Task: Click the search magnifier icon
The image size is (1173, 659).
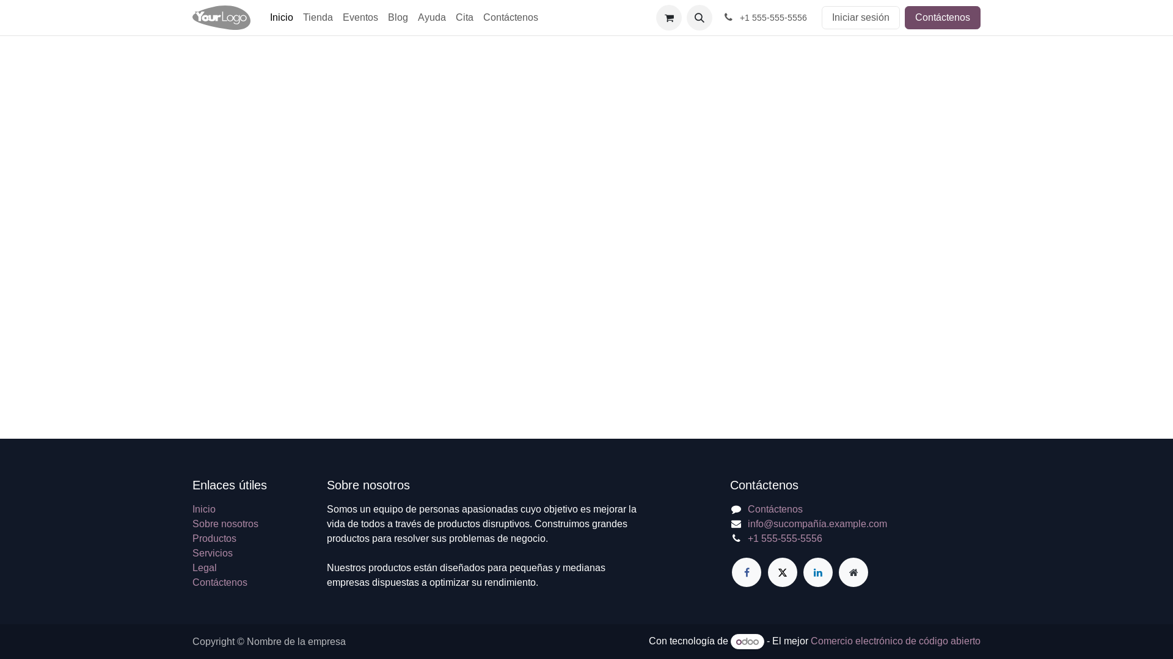Action: (x=700, y=18)
